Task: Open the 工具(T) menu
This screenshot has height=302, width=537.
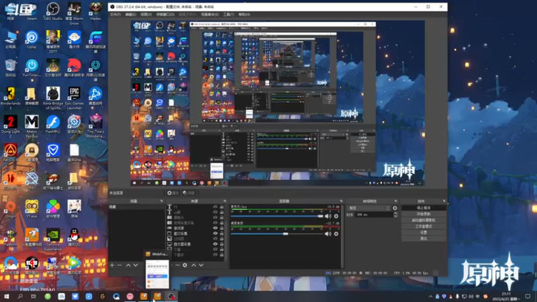Action: click(x=228, y=14)
